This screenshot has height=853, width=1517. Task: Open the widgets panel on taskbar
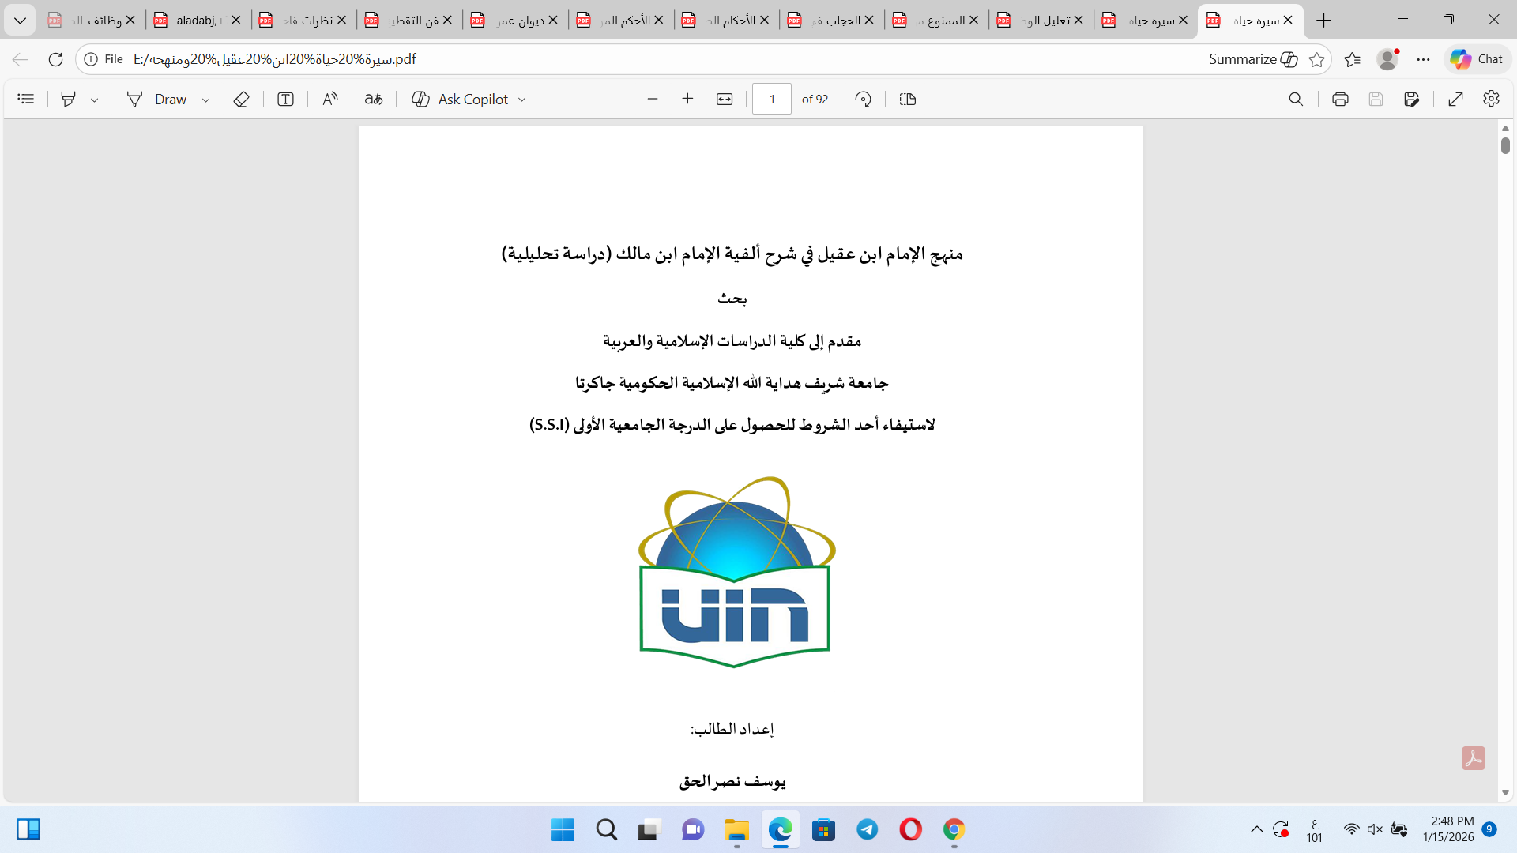point(28,829)
